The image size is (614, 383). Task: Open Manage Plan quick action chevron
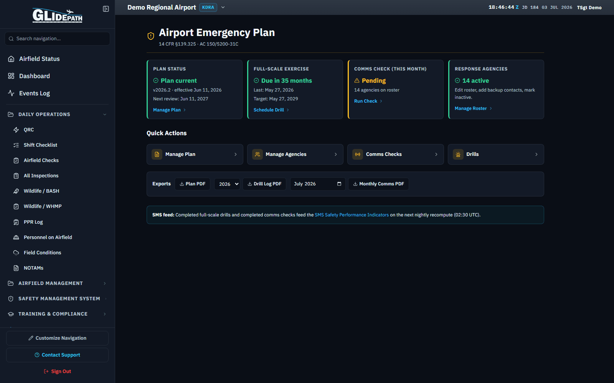tap(236, 154)
